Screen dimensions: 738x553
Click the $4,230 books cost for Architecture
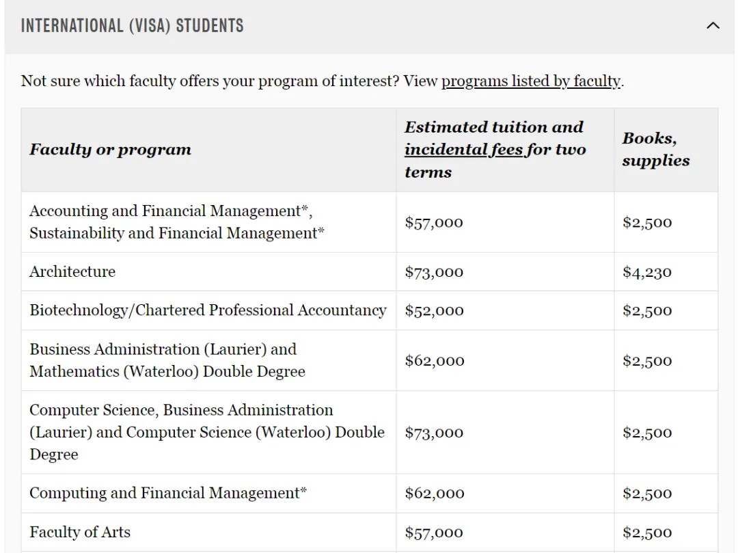[647, 272]
